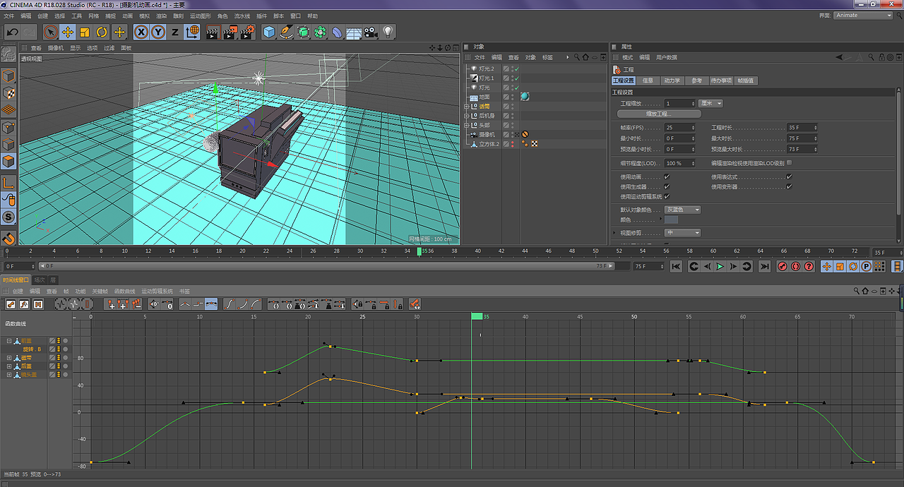904x487 pixels.
Task: Expand the 后机身 object
Action: click(x=466, y=116)
